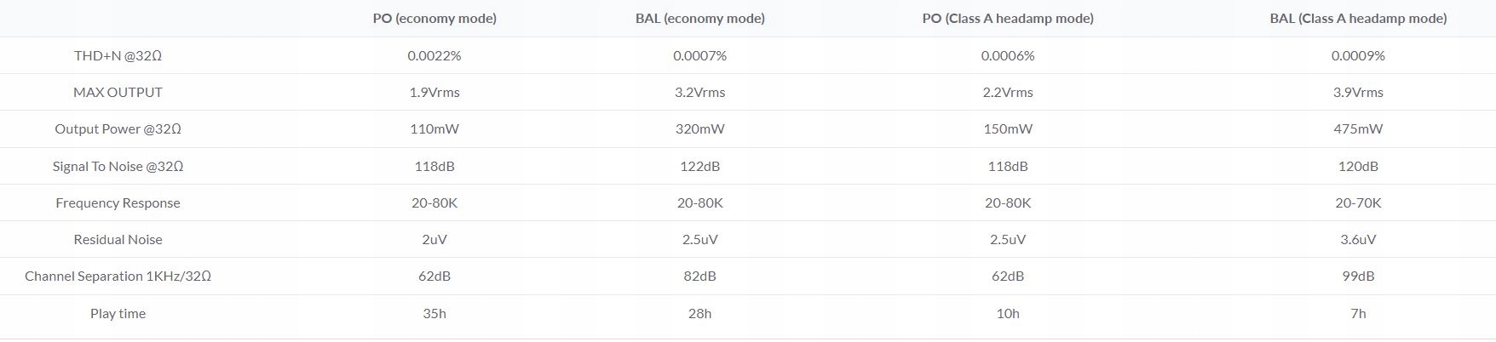This screenshot has height=342, width=1496.
Task: Click the Output Power @32Ω row label
Action: [118, 128]
